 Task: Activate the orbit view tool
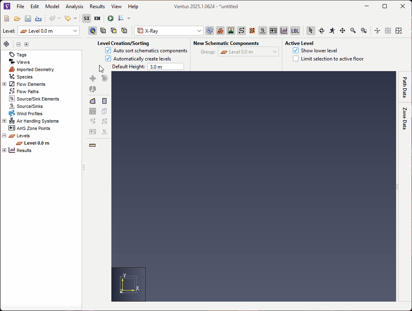point(321,31)
